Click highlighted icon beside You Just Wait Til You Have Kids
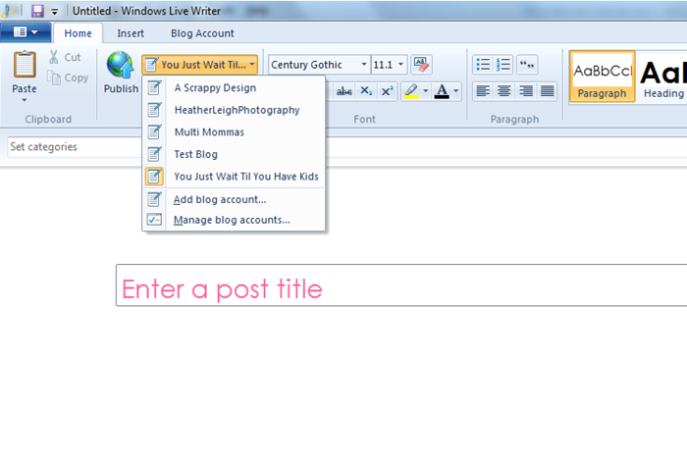This screenshot has height=467, width=687. coord(154,177)
